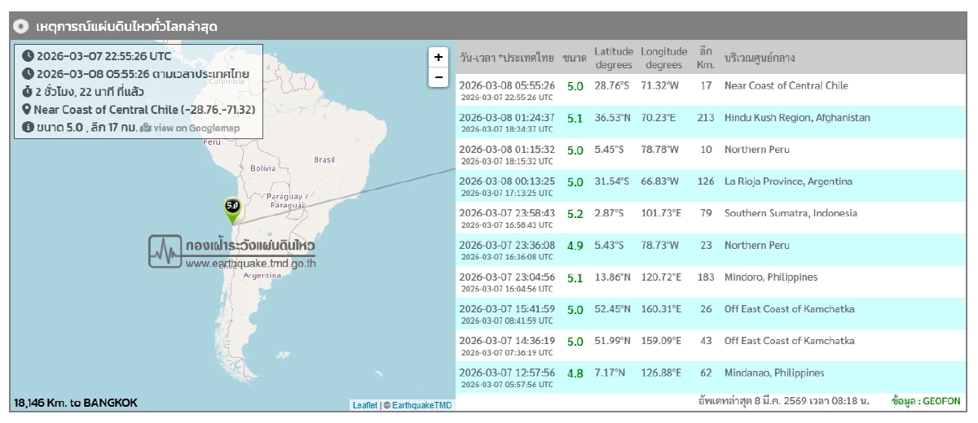Click the clock icon beside the UTC time

(x=28, y=56)
